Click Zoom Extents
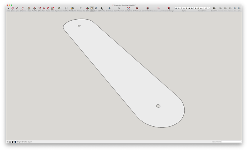248x151 pixels. click(x=128, y=8)
